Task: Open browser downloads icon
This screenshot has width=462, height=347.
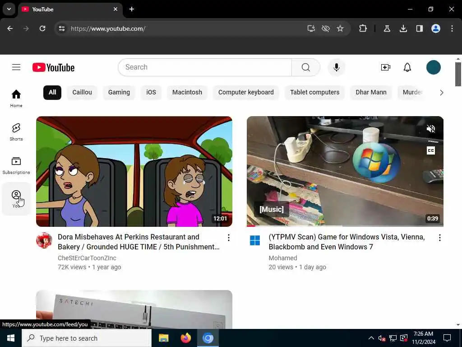Action: point(403,28)
